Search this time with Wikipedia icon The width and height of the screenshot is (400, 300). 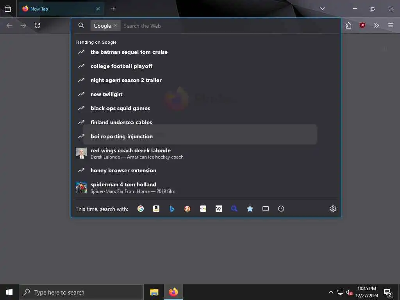[219, 209]
